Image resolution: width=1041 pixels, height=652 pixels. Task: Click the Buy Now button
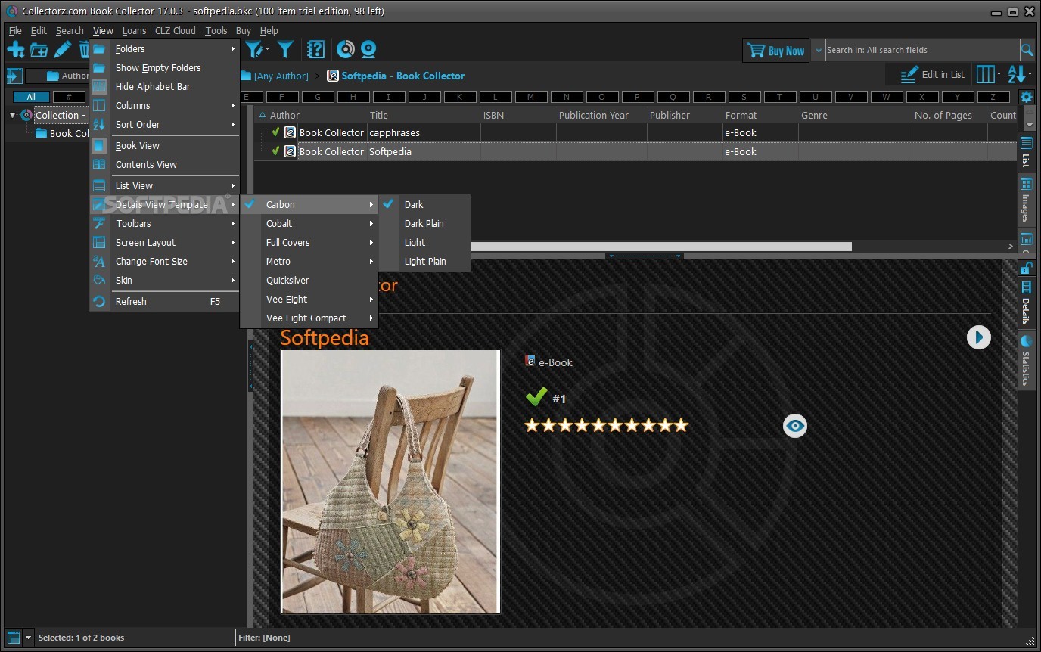[775, 51]
